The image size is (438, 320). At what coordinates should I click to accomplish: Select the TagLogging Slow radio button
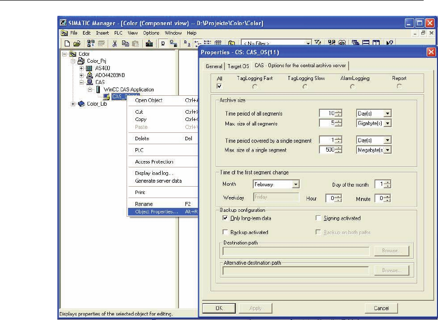tap(305, 87)
